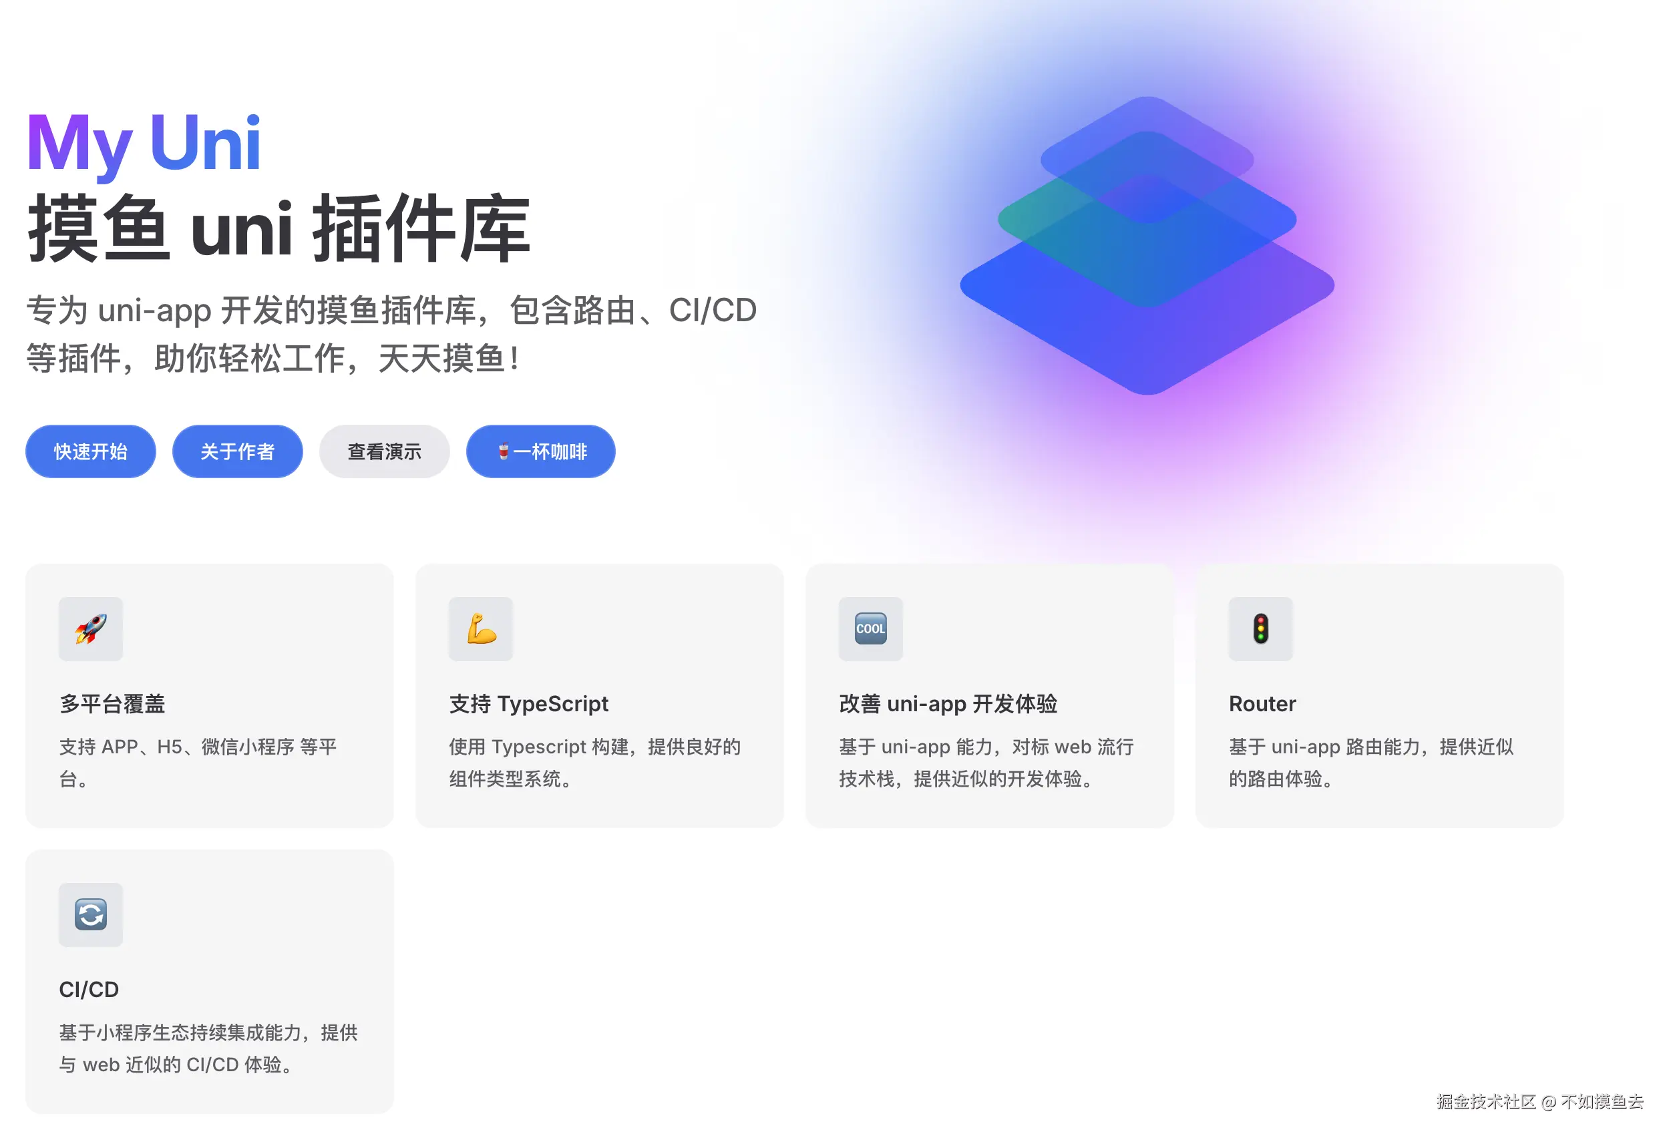Open the 支持 TypeScript feature title
Image resolution: width=1671 pixels, height=1138 pixels.
(x=528, y=704)
